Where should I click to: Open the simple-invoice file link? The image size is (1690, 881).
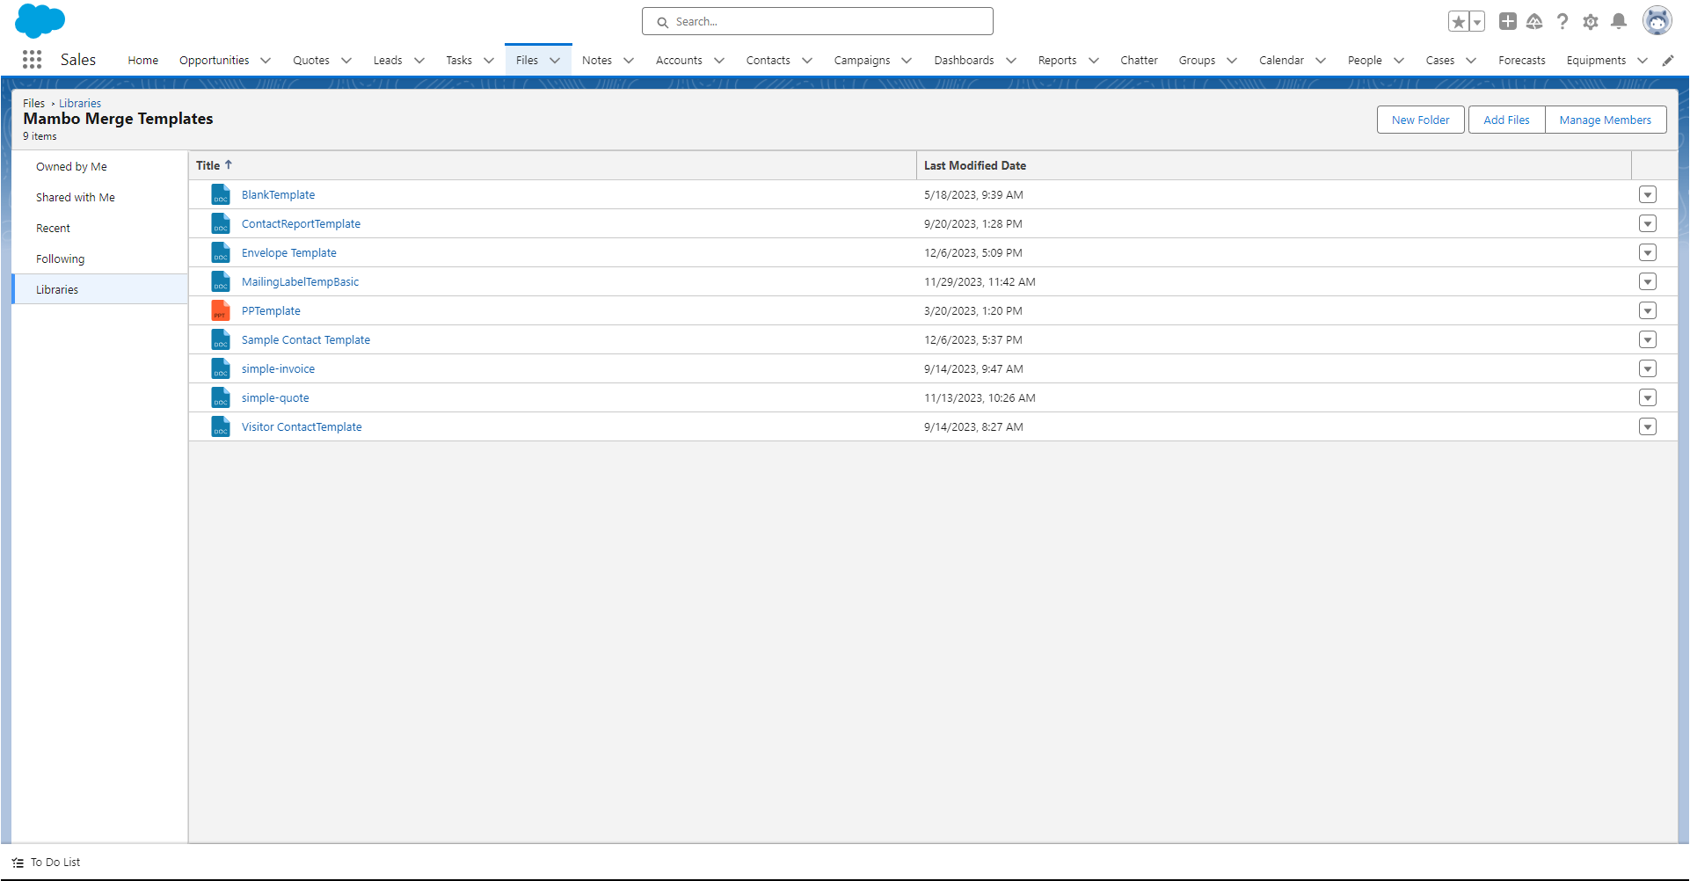(278, 368)
